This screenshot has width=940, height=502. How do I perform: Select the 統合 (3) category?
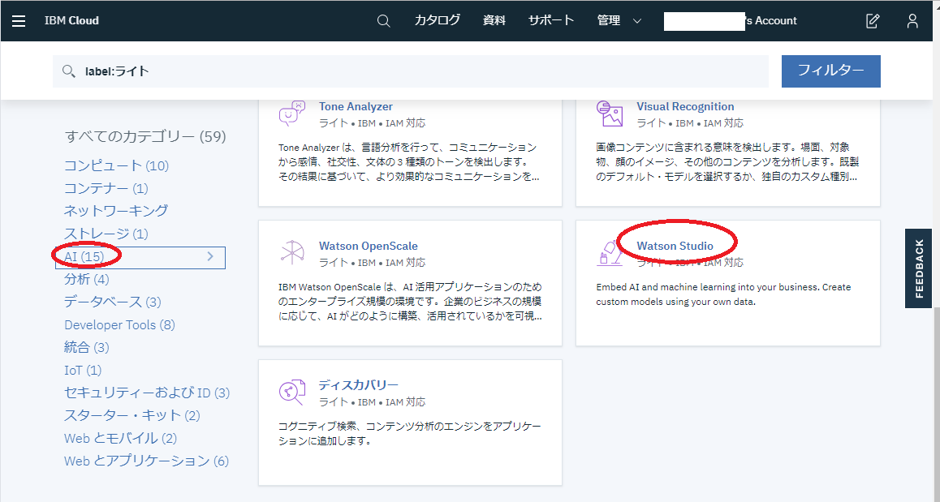[87, 347]
